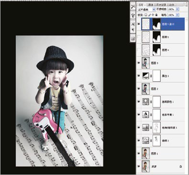Hide the 图层 5 副本 layer with its eye icon
The height and width of the screenshot is (175, 189).
click(139, 24)
